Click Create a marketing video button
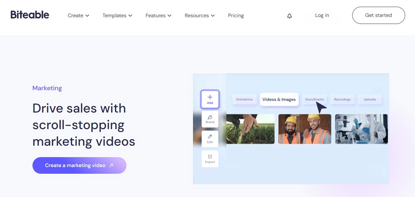This screenshot has width=415, height=197. 79,165
